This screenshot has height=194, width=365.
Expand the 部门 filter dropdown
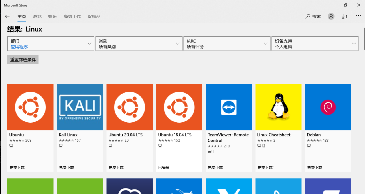pos(51,44)
